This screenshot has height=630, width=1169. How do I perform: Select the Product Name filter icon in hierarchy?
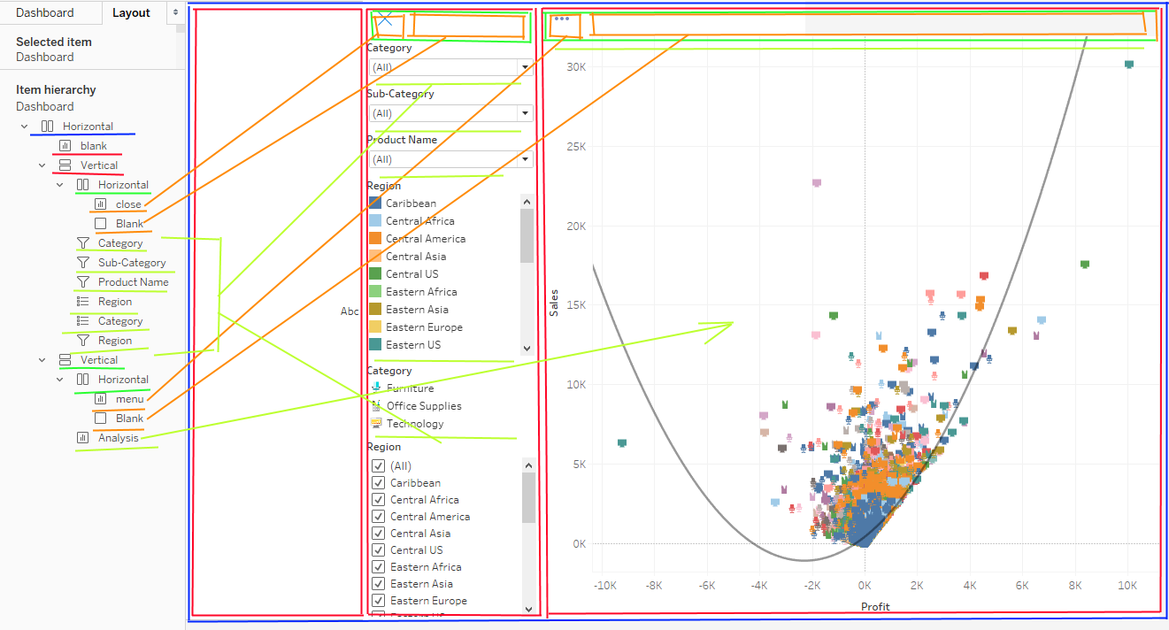[x=82, y=282]
